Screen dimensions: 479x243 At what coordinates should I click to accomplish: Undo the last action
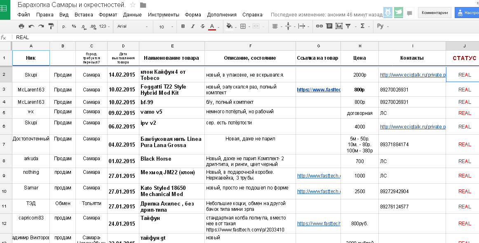point(31,26)
